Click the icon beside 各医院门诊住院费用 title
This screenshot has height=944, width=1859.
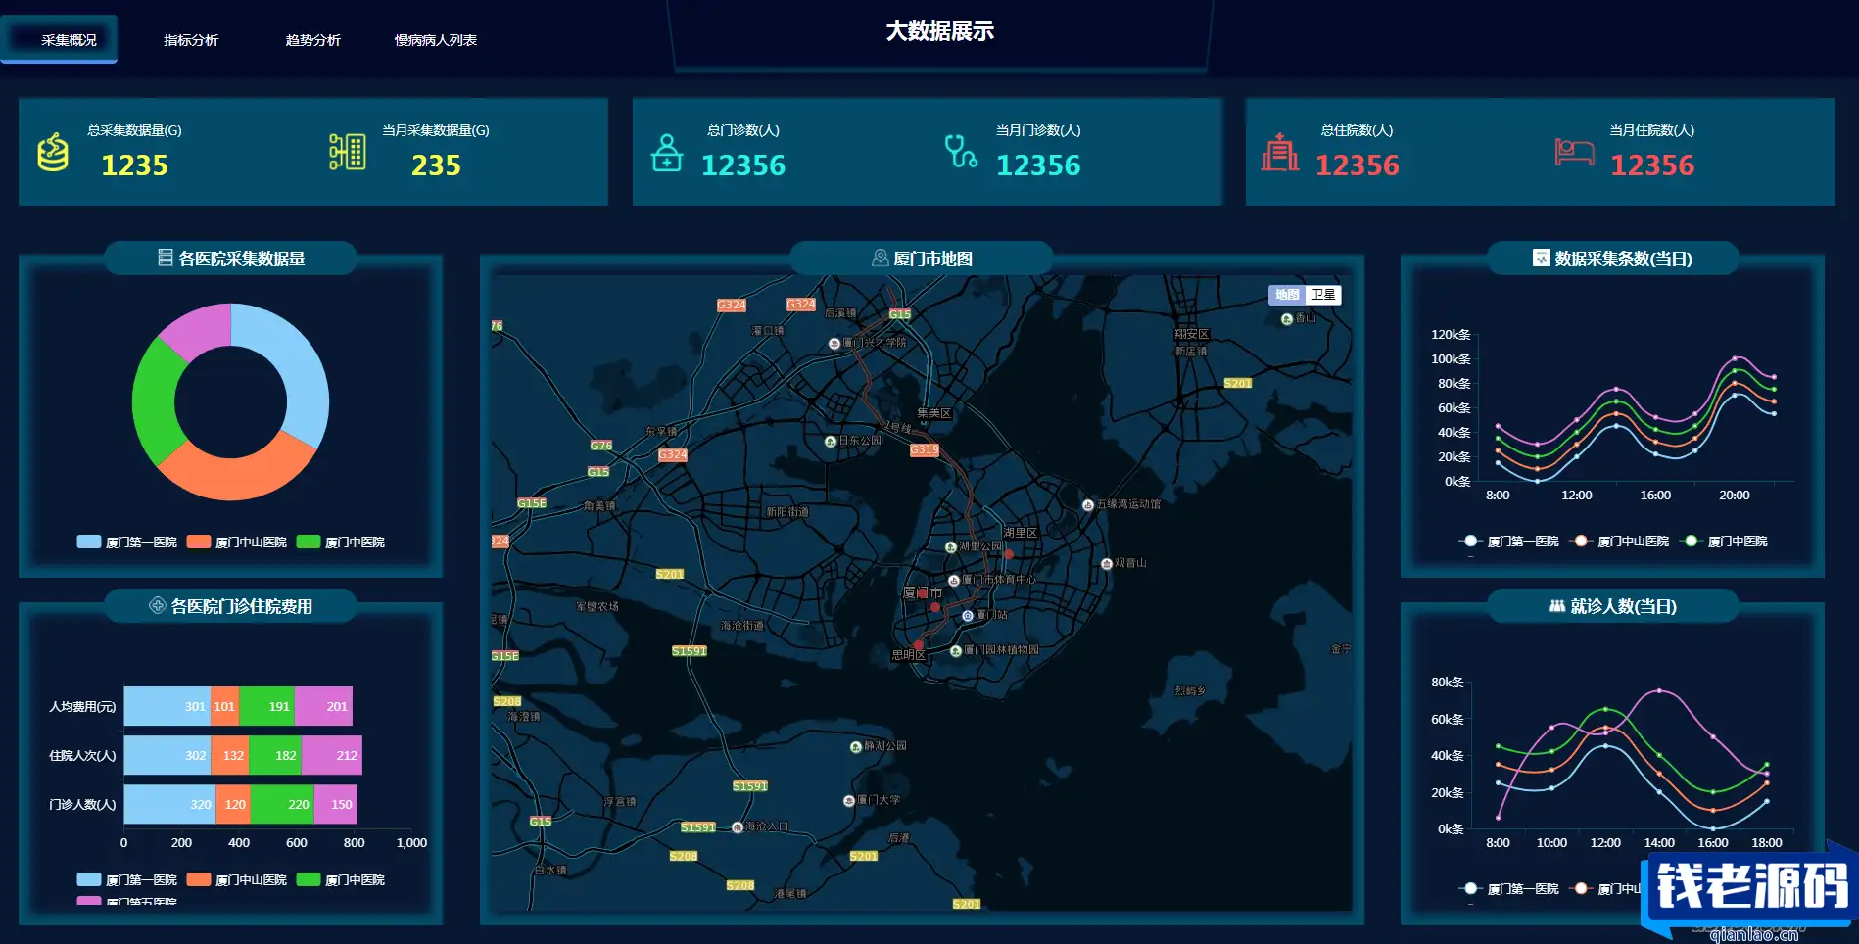click(x=157, y=605)
